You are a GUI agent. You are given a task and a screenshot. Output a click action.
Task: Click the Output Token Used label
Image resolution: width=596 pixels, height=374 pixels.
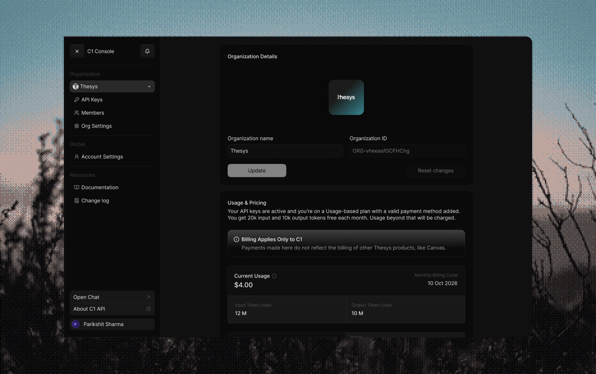371,305
